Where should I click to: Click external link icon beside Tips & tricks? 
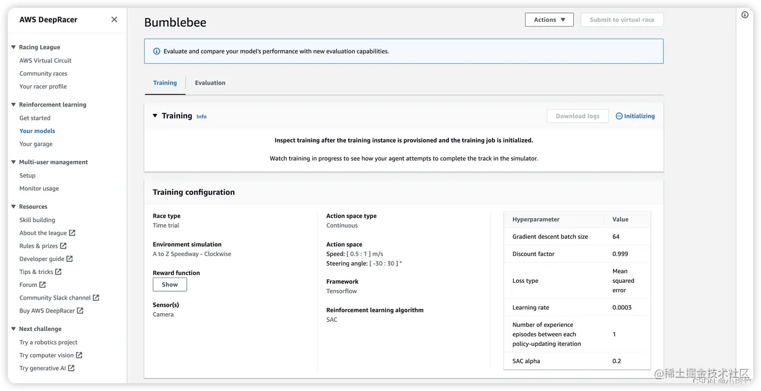click(x=58, y=272)
